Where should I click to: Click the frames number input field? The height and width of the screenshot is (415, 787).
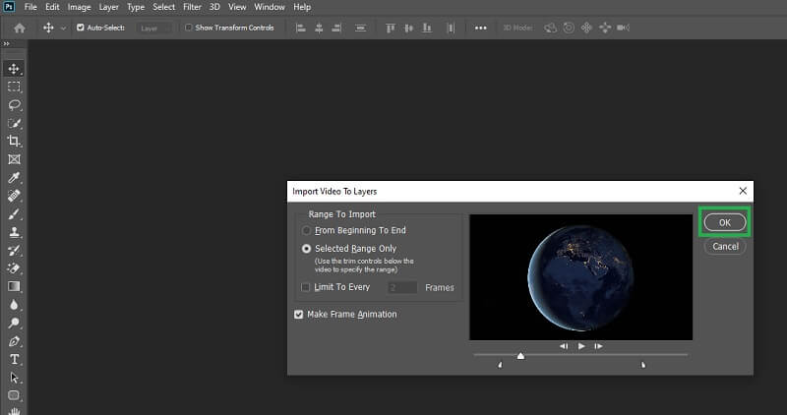[x=402, y=287]
